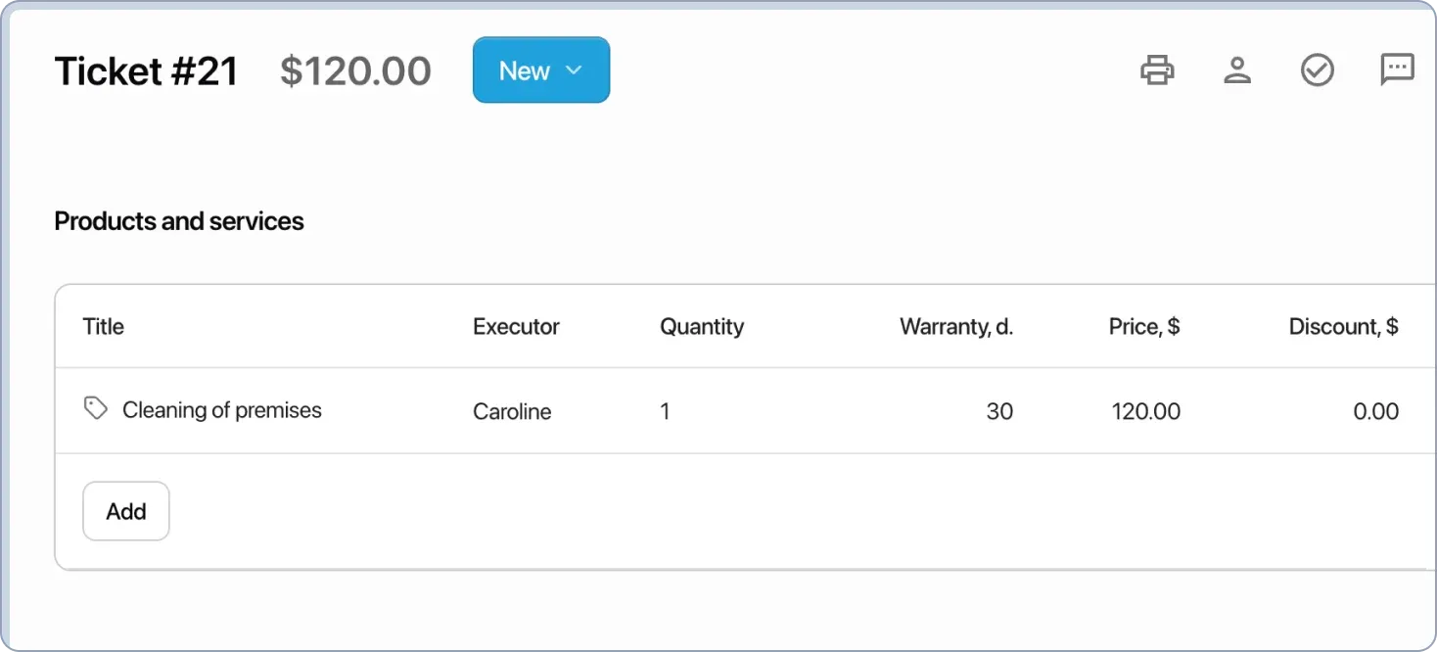The height and width of the screenshot is (652, 1437).
Task: Mark the ticket complete with the checkmark icon
Action: (1317, 70)
